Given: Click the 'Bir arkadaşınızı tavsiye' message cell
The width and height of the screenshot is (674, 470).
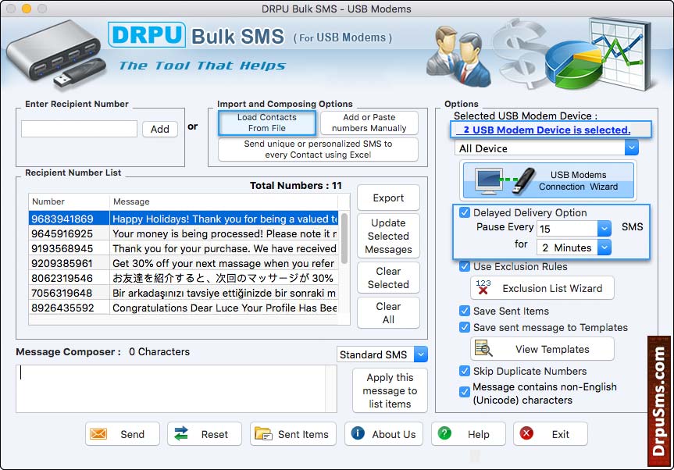Looking at the screenshot, I should 224,293.
